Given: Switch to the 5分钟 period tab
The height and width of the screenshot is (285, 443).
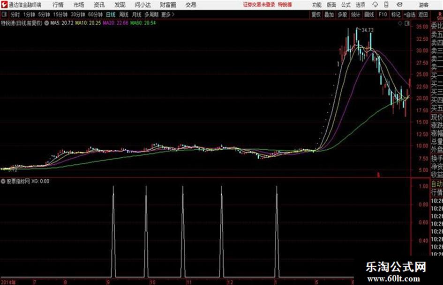Looking at the screenshot, I should coord(44,15).
